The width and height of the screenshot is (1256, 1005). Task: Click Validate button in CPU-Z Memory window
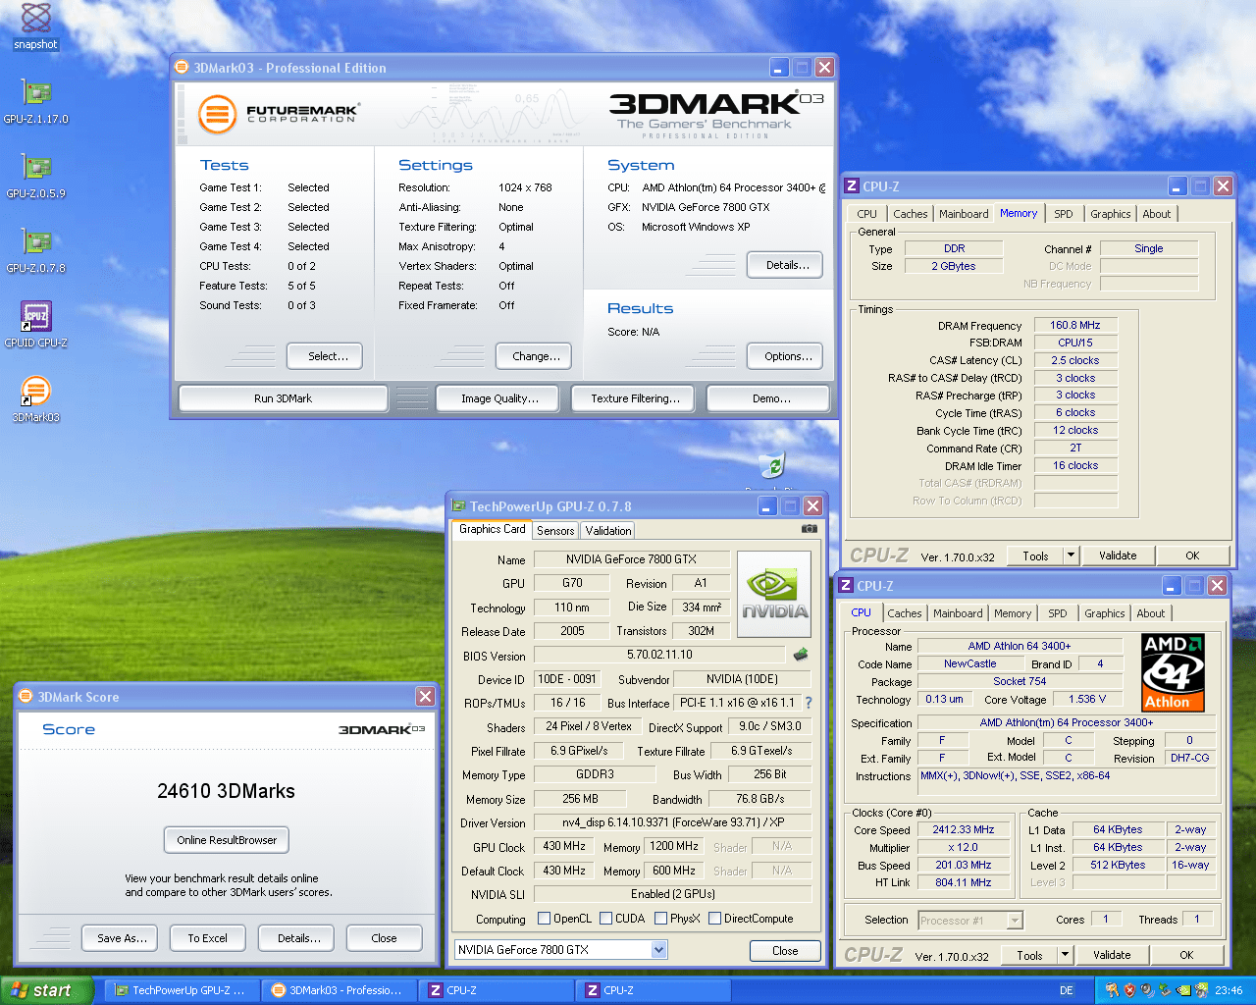point(1118,555)
